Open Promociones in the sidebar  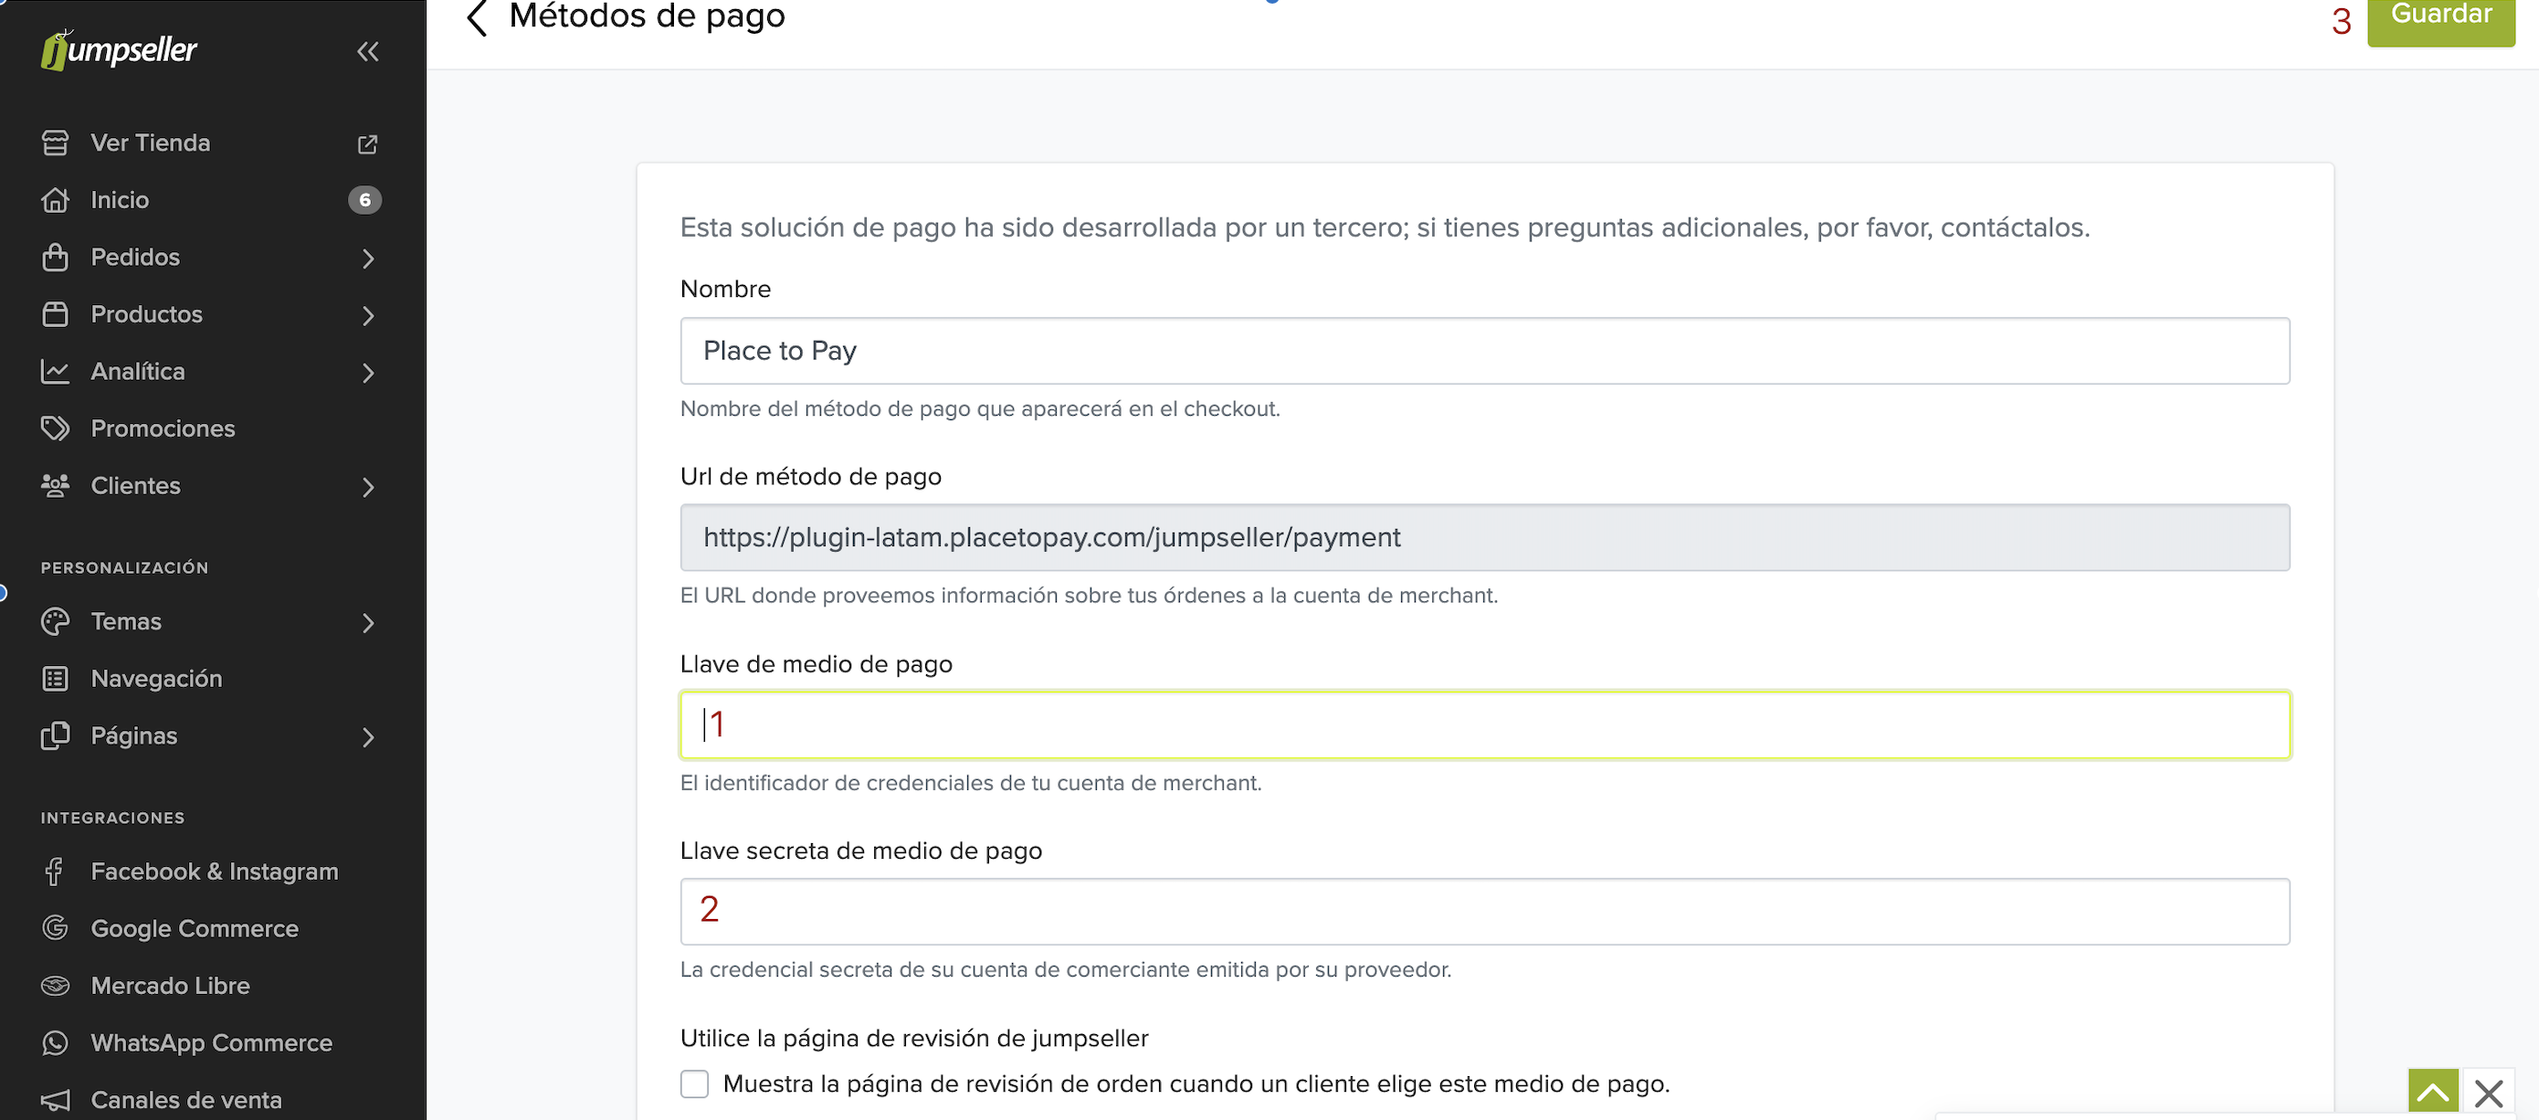click(163, 428)
